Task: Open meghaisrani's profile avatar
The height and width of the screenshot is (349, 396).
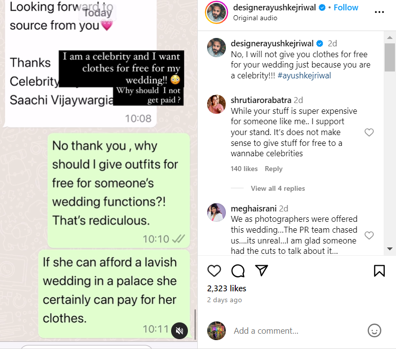Action: (x=216, y=212)
